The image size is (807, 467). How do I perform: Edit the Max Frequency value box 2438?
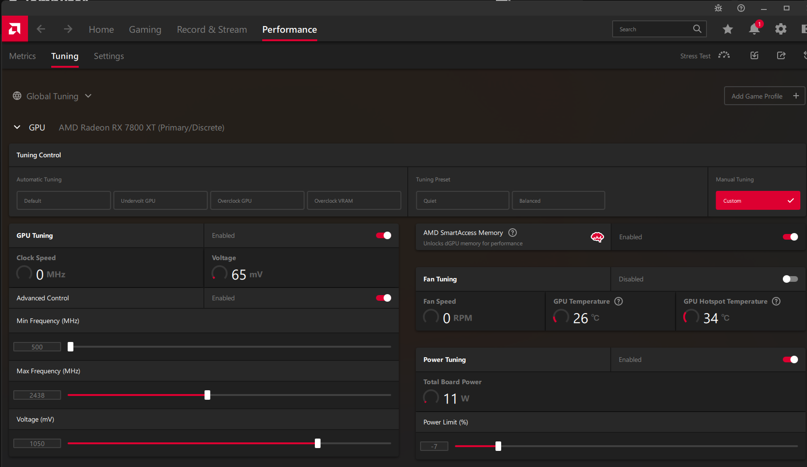point(37,395)
